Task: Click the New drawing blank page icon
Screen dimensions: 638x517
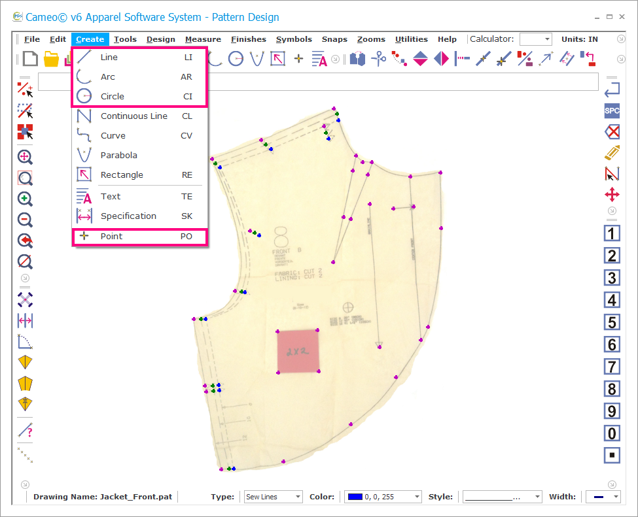Action: [x=31, y=59]
